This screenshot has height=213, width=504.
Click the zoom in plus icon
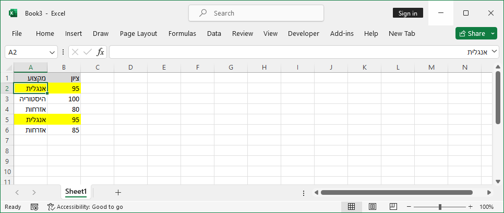tap(470, 207)
